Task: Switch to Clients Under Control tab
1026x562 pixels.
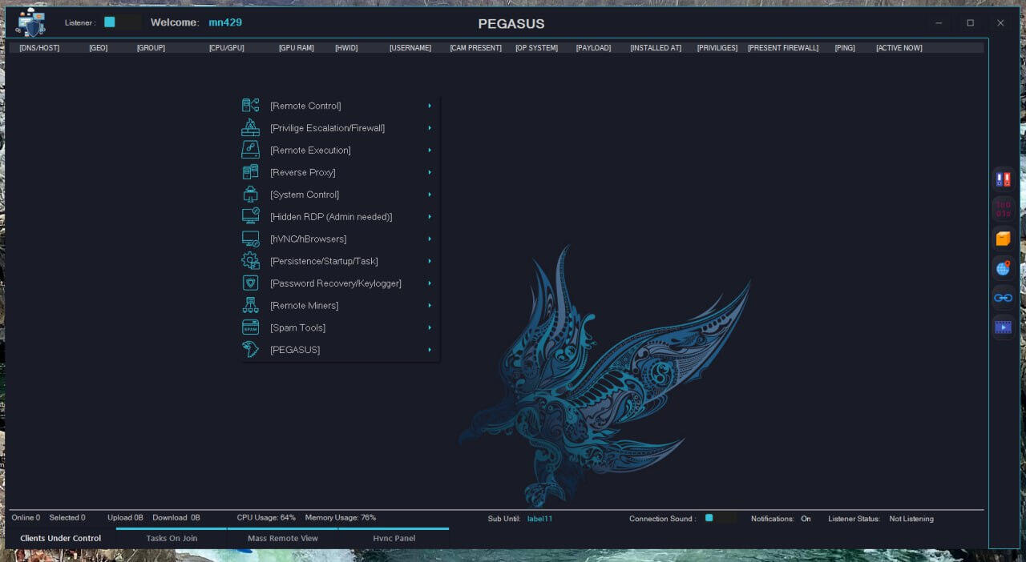Action: pyautogui.click(x=60, y=538)
